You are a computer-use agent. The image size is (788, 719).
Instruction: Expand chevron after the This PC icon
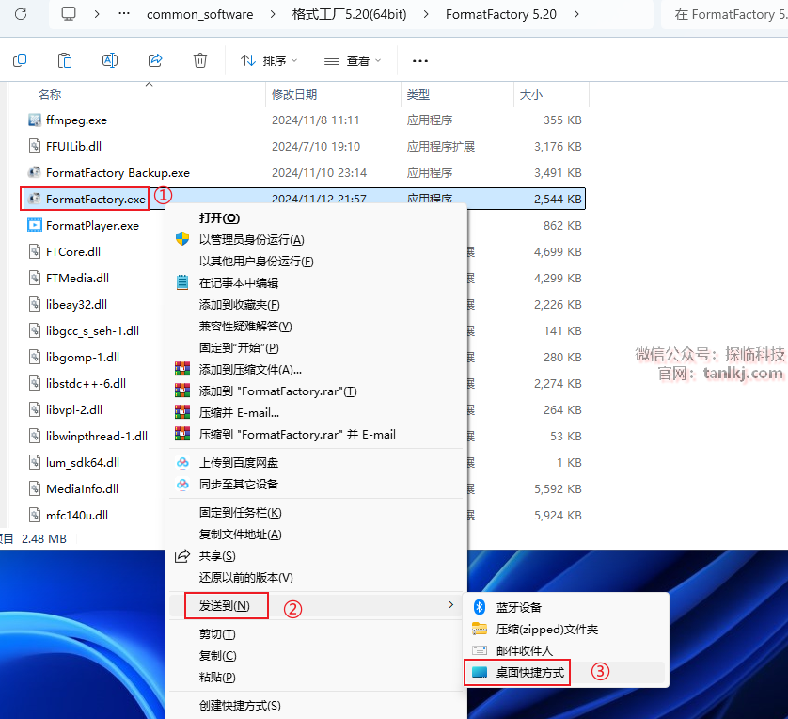pyautogui.click(x=97, y=14)
